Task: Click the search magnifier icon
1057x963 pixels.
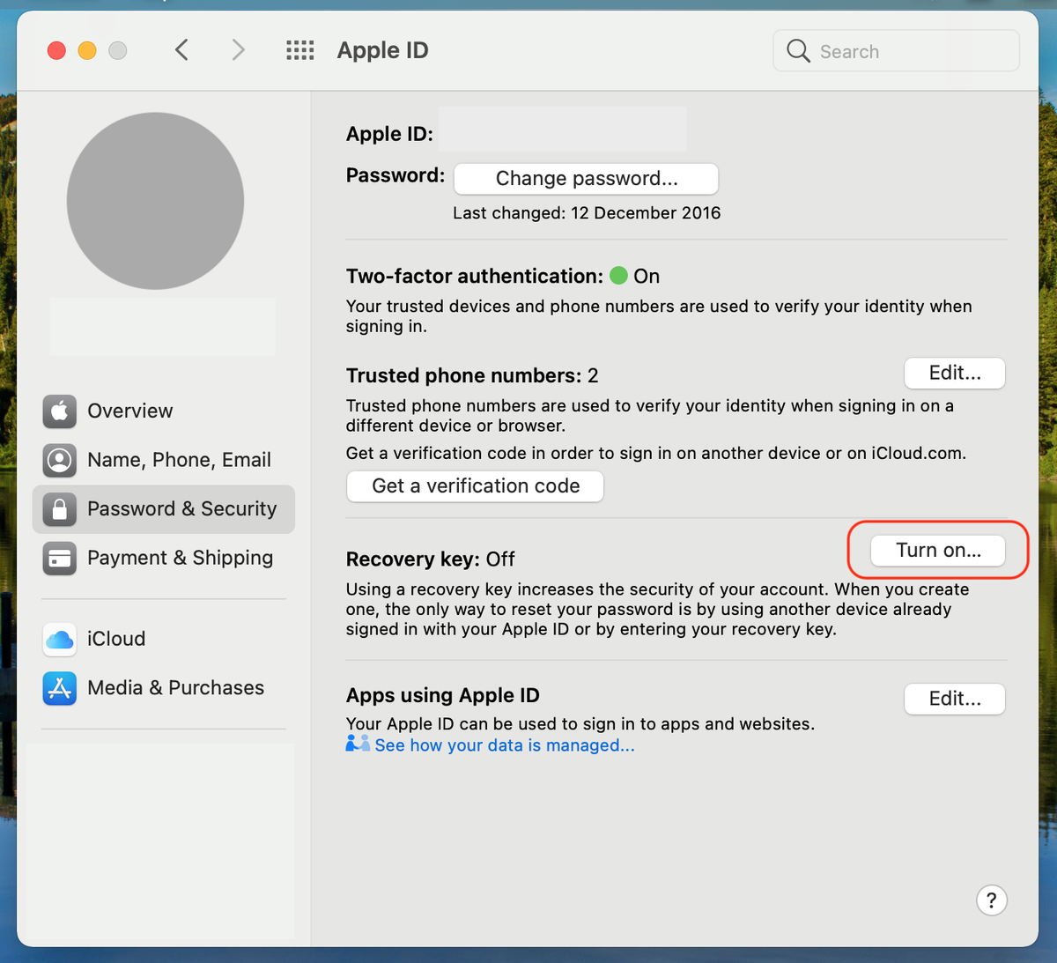Action: pos(797,51)
